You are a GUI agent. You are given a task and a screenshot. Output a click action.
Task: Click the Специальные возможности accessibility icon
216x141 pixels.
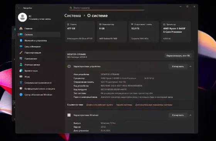21,82
